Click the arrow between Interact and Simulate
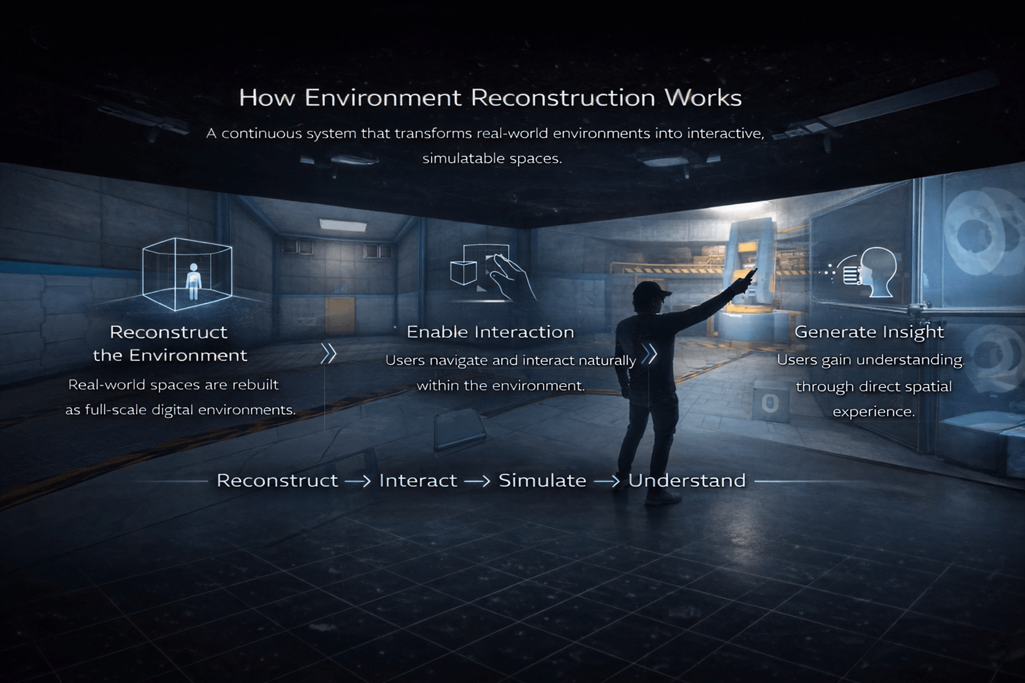This screenshot has width=1025, height=683. 477,481
